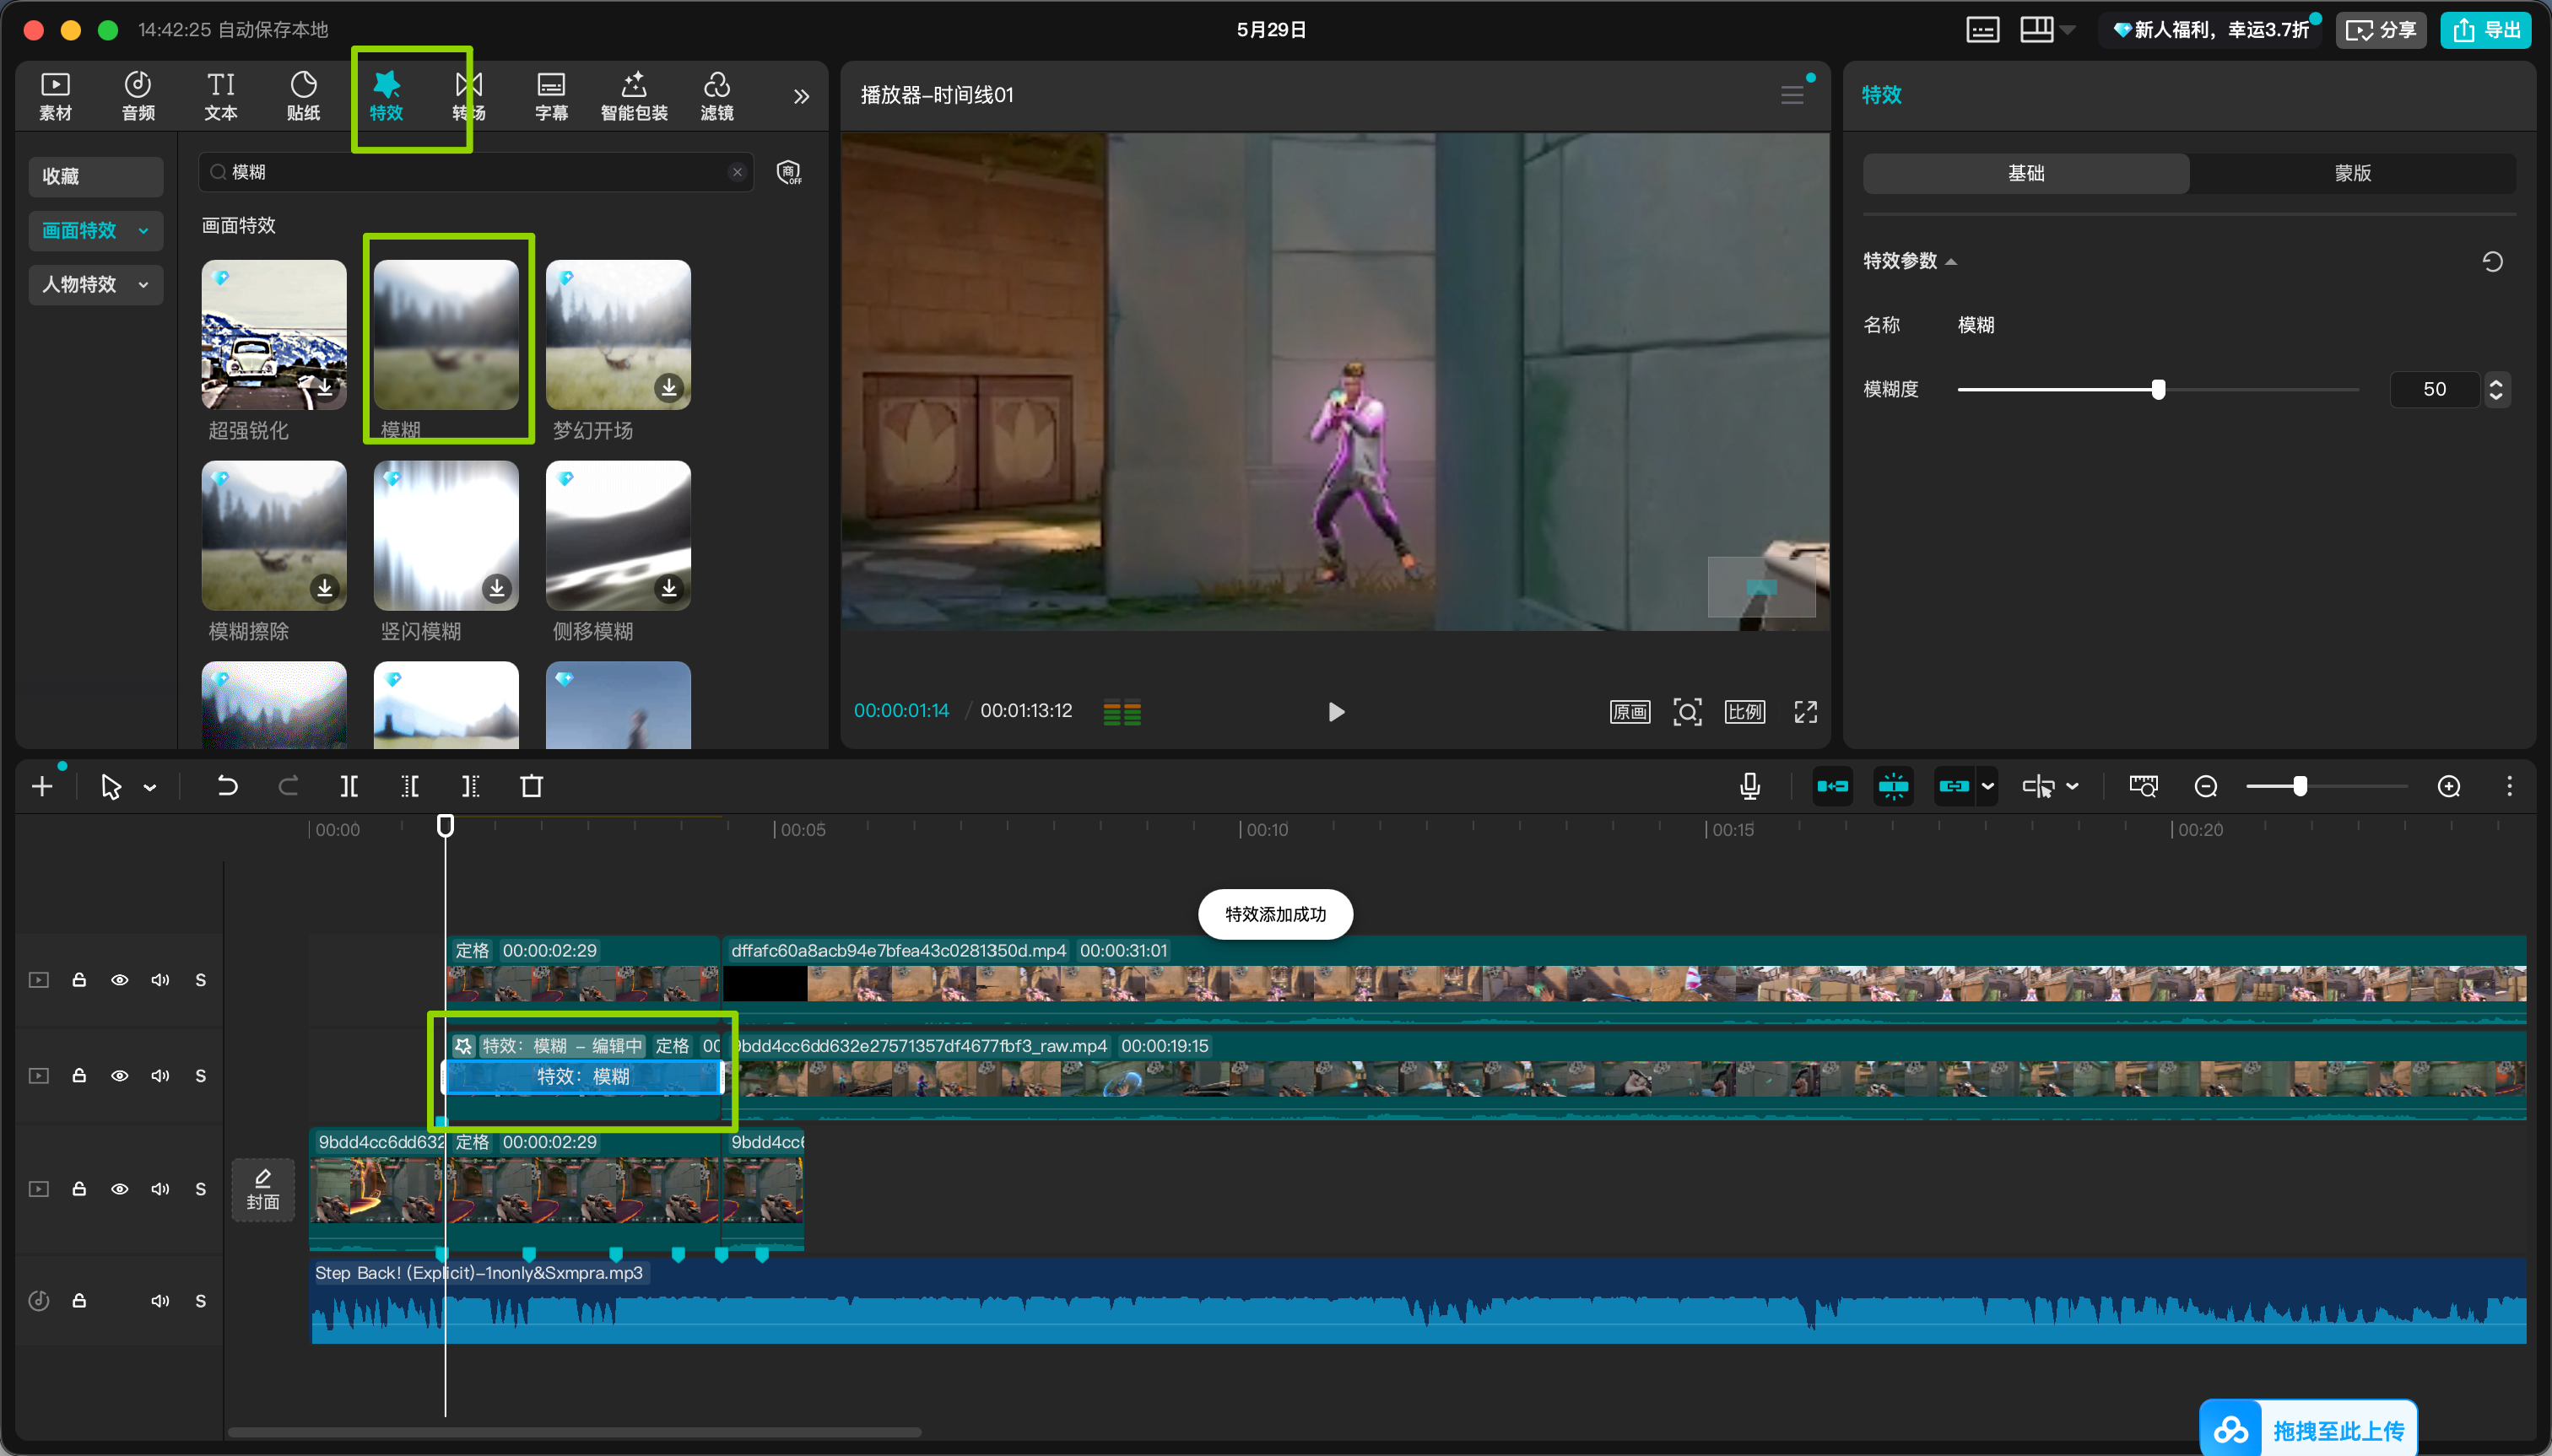This screenshot has height=1456, width=2552.
Task: Download the 梦幻开场 effect
Action: click(669, 387)
